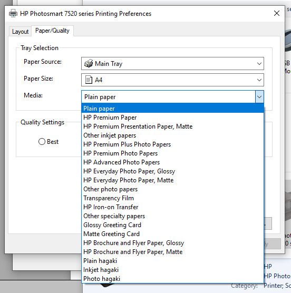The width and height of the screenshot is (291, 293).
Task: Choose Plain hagaki media
Action: pyautogui.click(x=172, y=261)
